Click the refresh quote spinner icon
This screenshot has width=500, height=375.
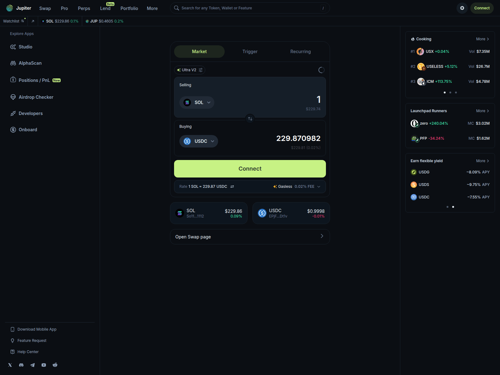coord(321,70)
